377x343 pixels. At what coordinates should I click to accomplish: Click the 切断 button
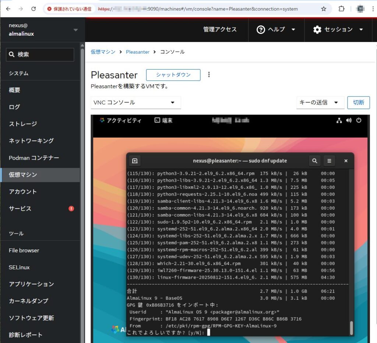358,103
